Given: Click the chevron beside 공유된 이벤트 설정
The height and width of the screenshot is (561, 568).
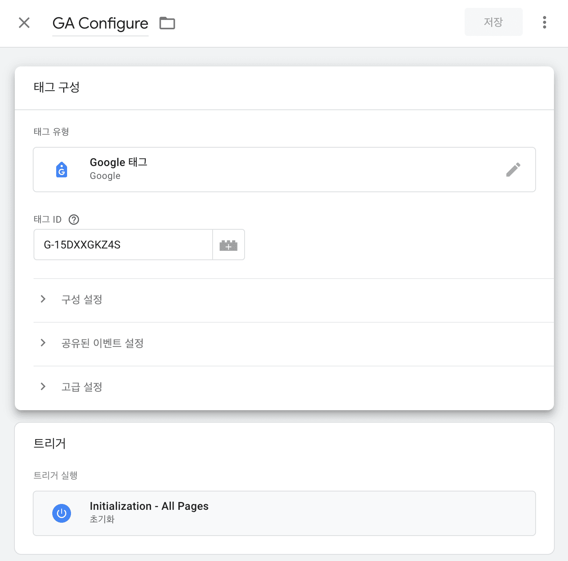Looking at the screenshot, I should pyautogui.click(x=43, y=343).
